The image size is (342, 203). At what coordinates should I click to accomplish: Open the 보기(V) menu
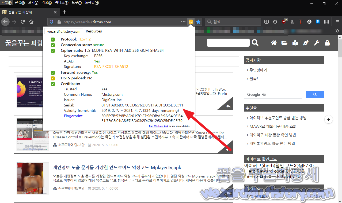click(x=33, y=3)
